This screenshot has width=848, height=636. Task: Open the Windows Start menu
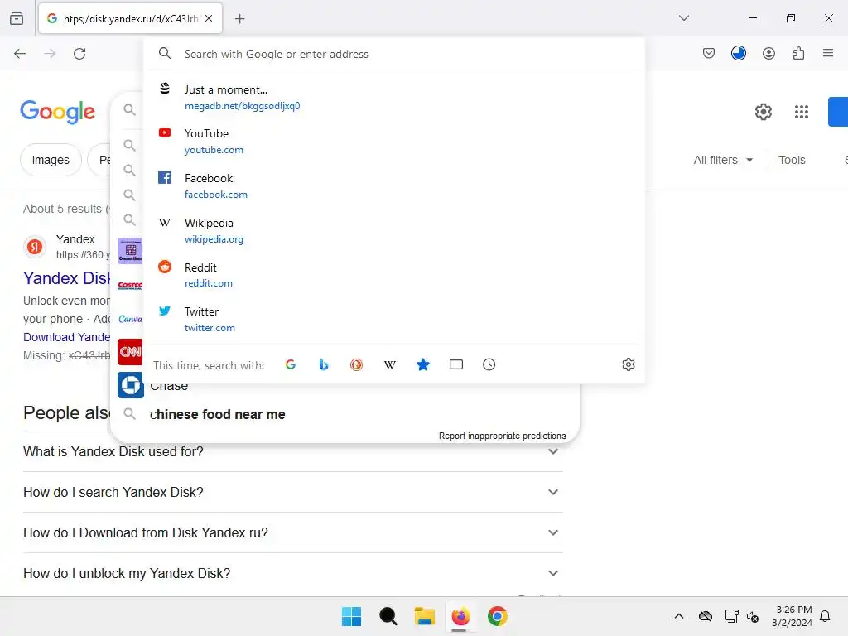[x=351, y=616]
